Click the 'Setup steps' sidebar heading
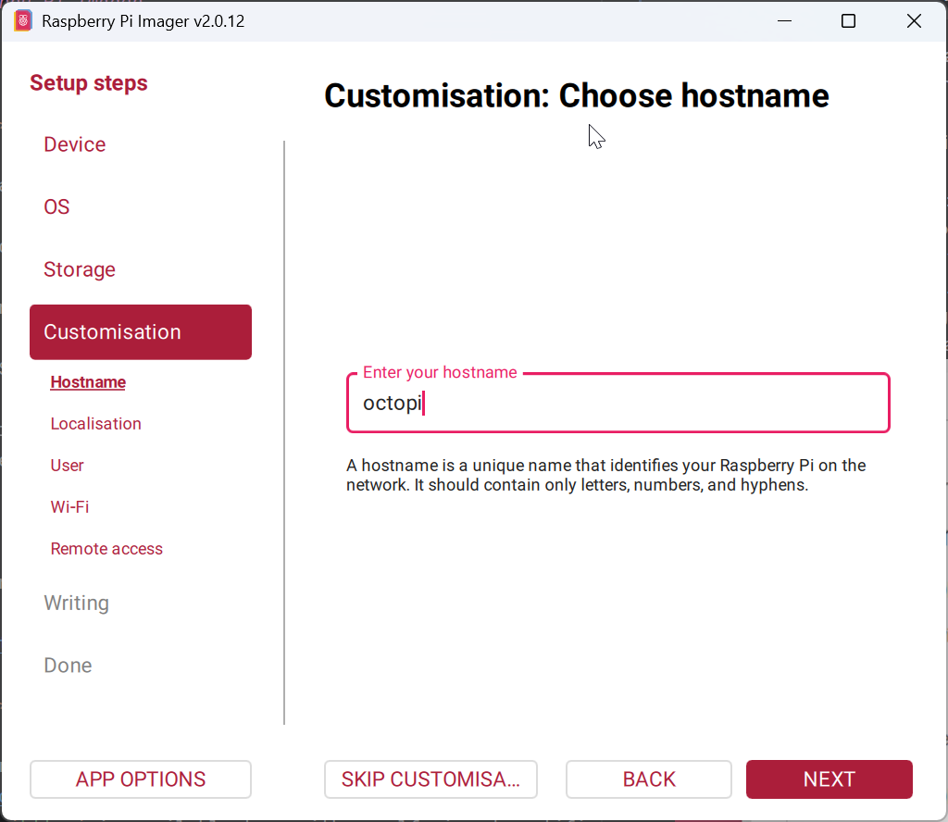The width and height of the screenshot is (948, 822). click(88, 82)
